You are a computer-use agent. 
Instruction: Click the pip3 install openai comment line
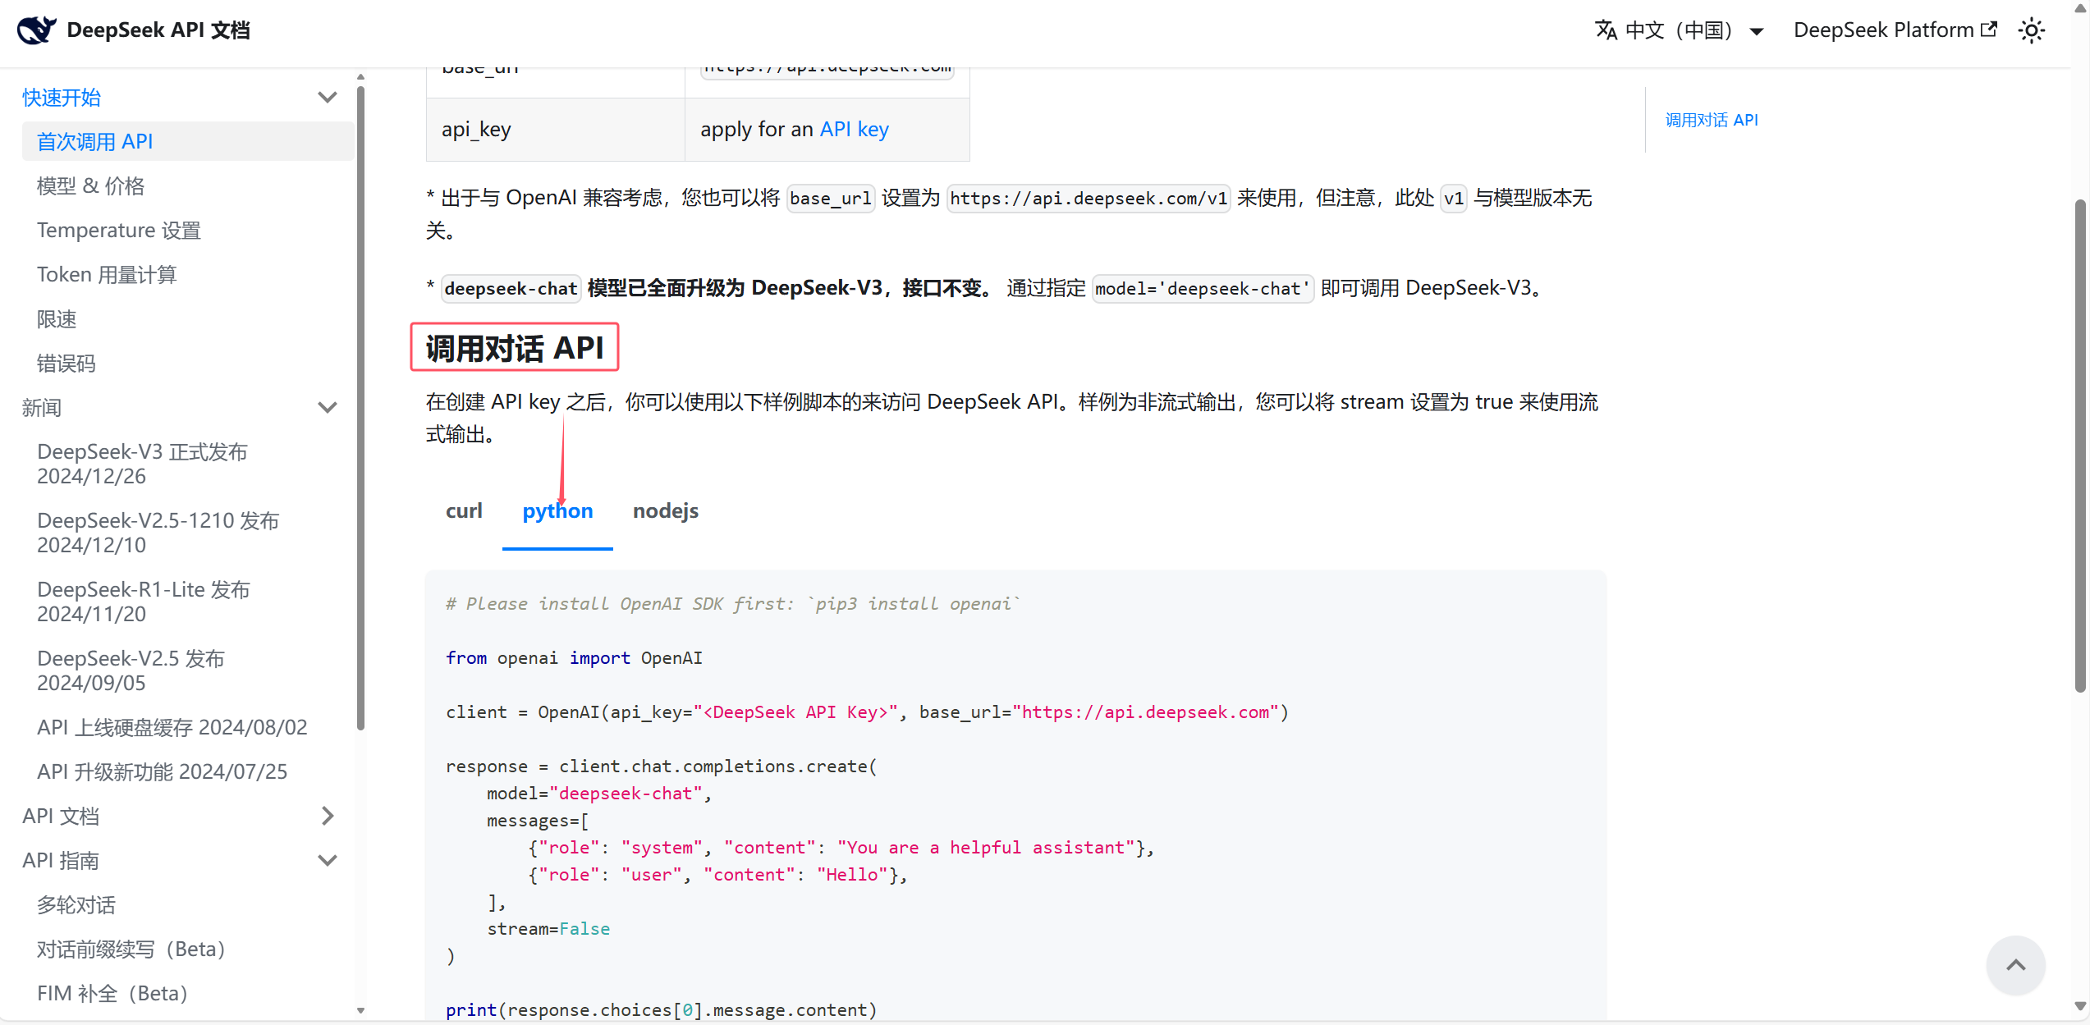pos(733,604)
